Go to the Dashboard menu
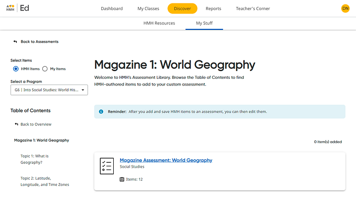 coord(112,9)
